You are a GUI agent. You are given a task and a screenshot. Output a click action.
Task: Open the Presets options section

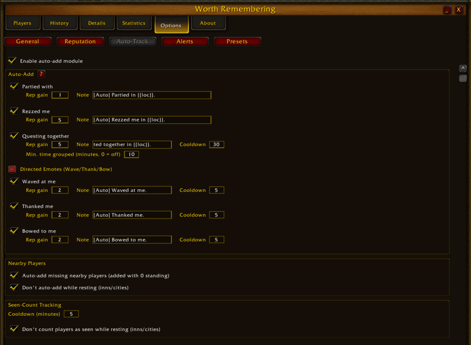[237, 42]
